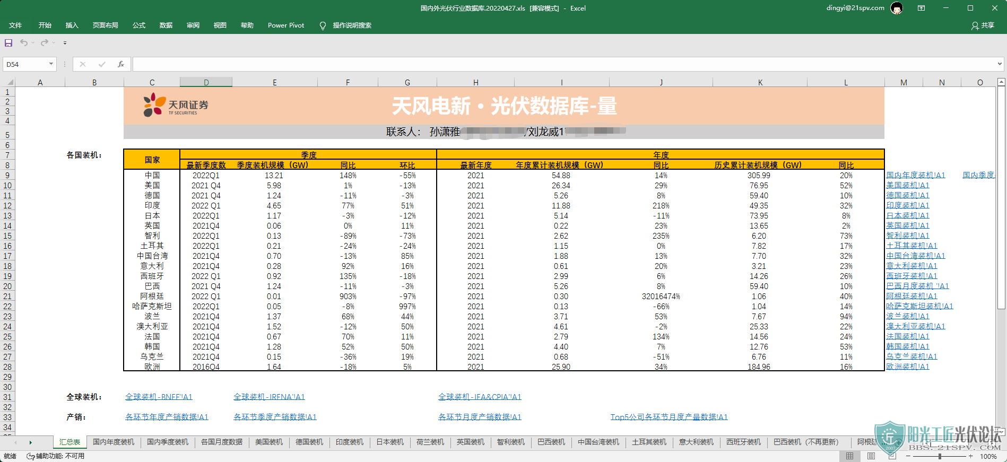Open the 视图 ribbon tab
The image size is (1007, 462).
pos(220,25)
